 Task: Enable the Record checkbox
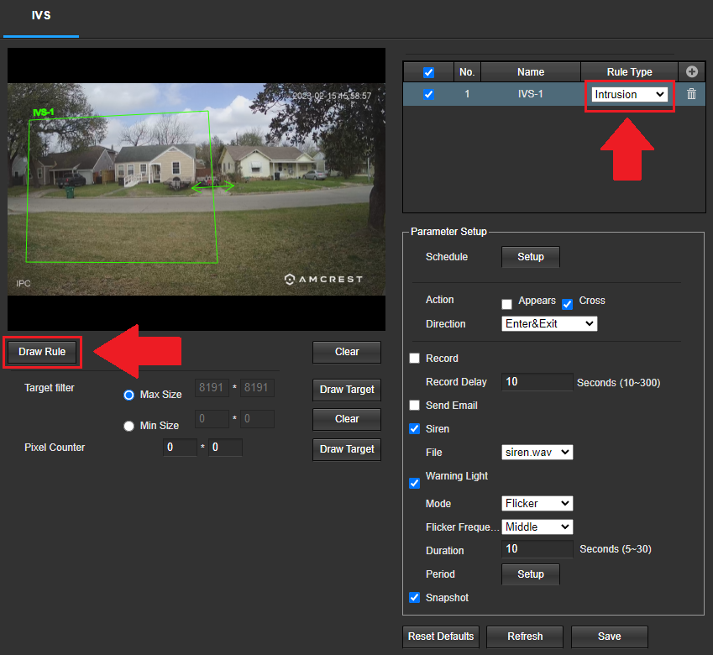click(x=414, y=359)
